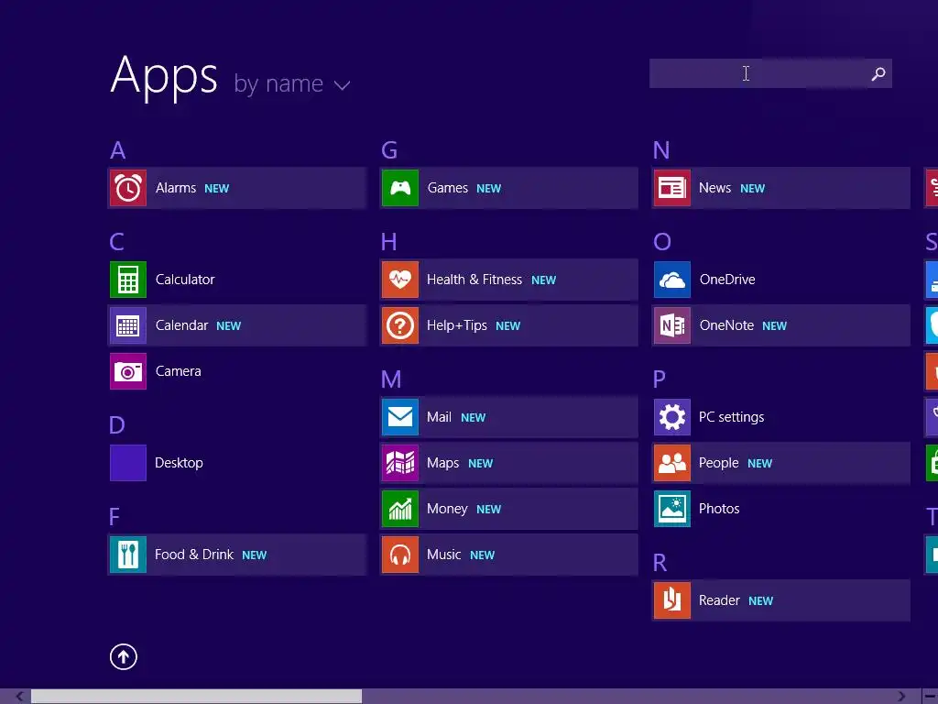Go back to Start with up-arrow button
The width and height of the screenshot is (938, 704).
(x=124, y=656)
